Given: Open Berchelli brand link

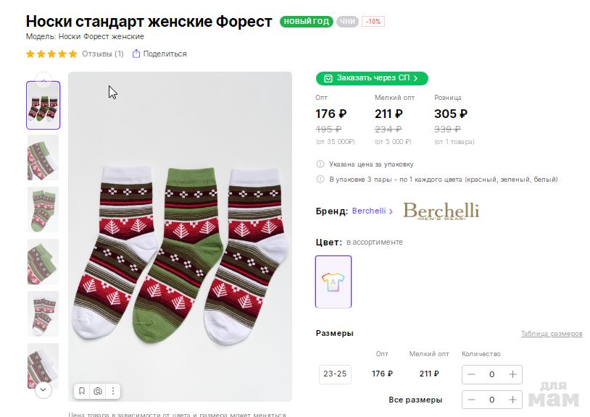Looking at the screenshot, I should pyautogui.click(x=369, y=211).
